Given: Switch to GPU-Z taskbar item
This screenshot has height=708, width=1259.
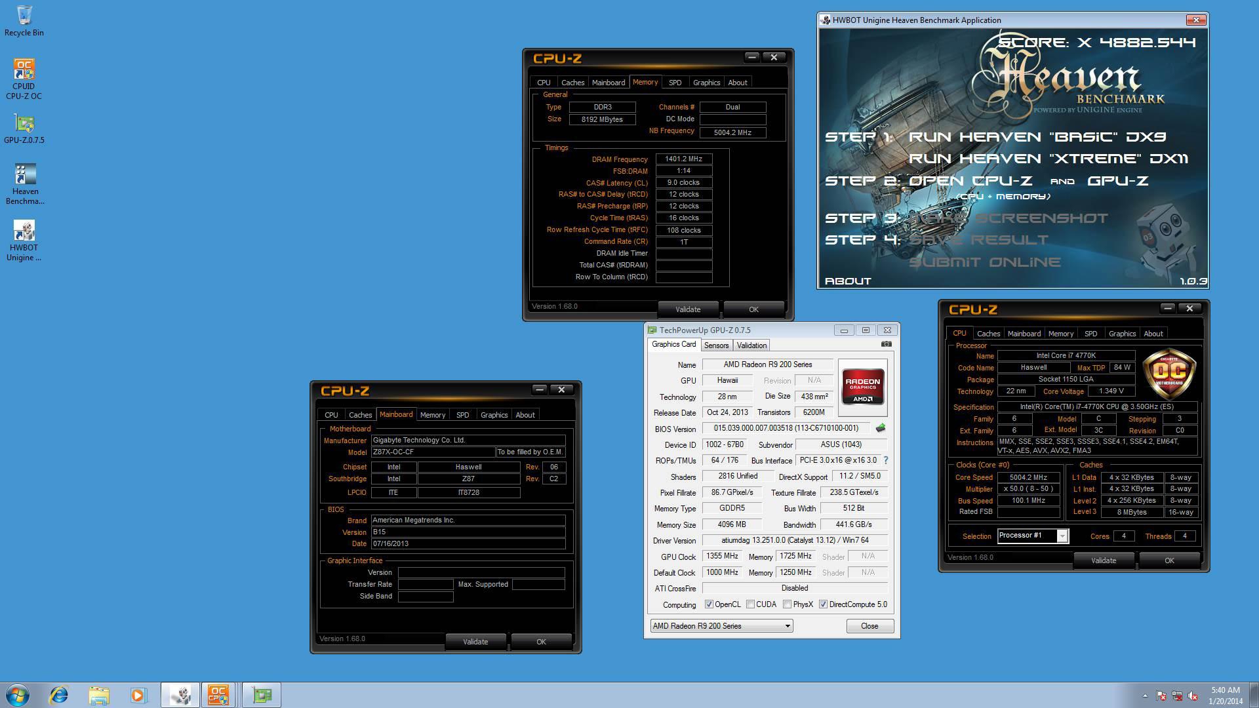Looking at the screenshot, I should click(262, 695).
